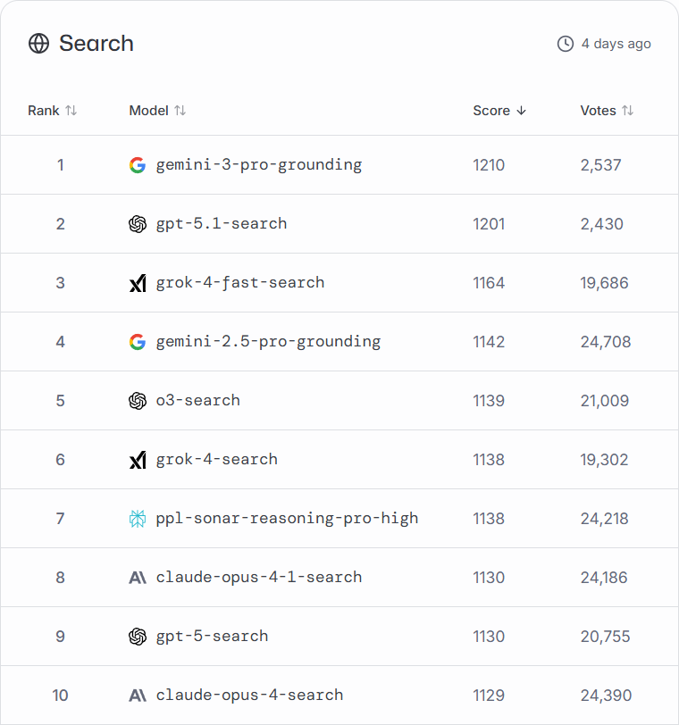This screenshot has height=725, width=679.
Task: Click the Anthropic logo beside claude-opus-4-1-search
Action: [137, 578]
